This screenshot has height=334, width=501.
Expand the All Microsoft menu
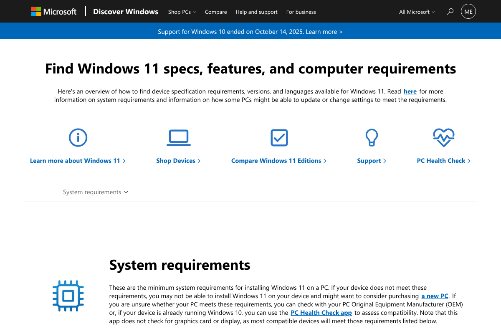click(x=417, y=12)
